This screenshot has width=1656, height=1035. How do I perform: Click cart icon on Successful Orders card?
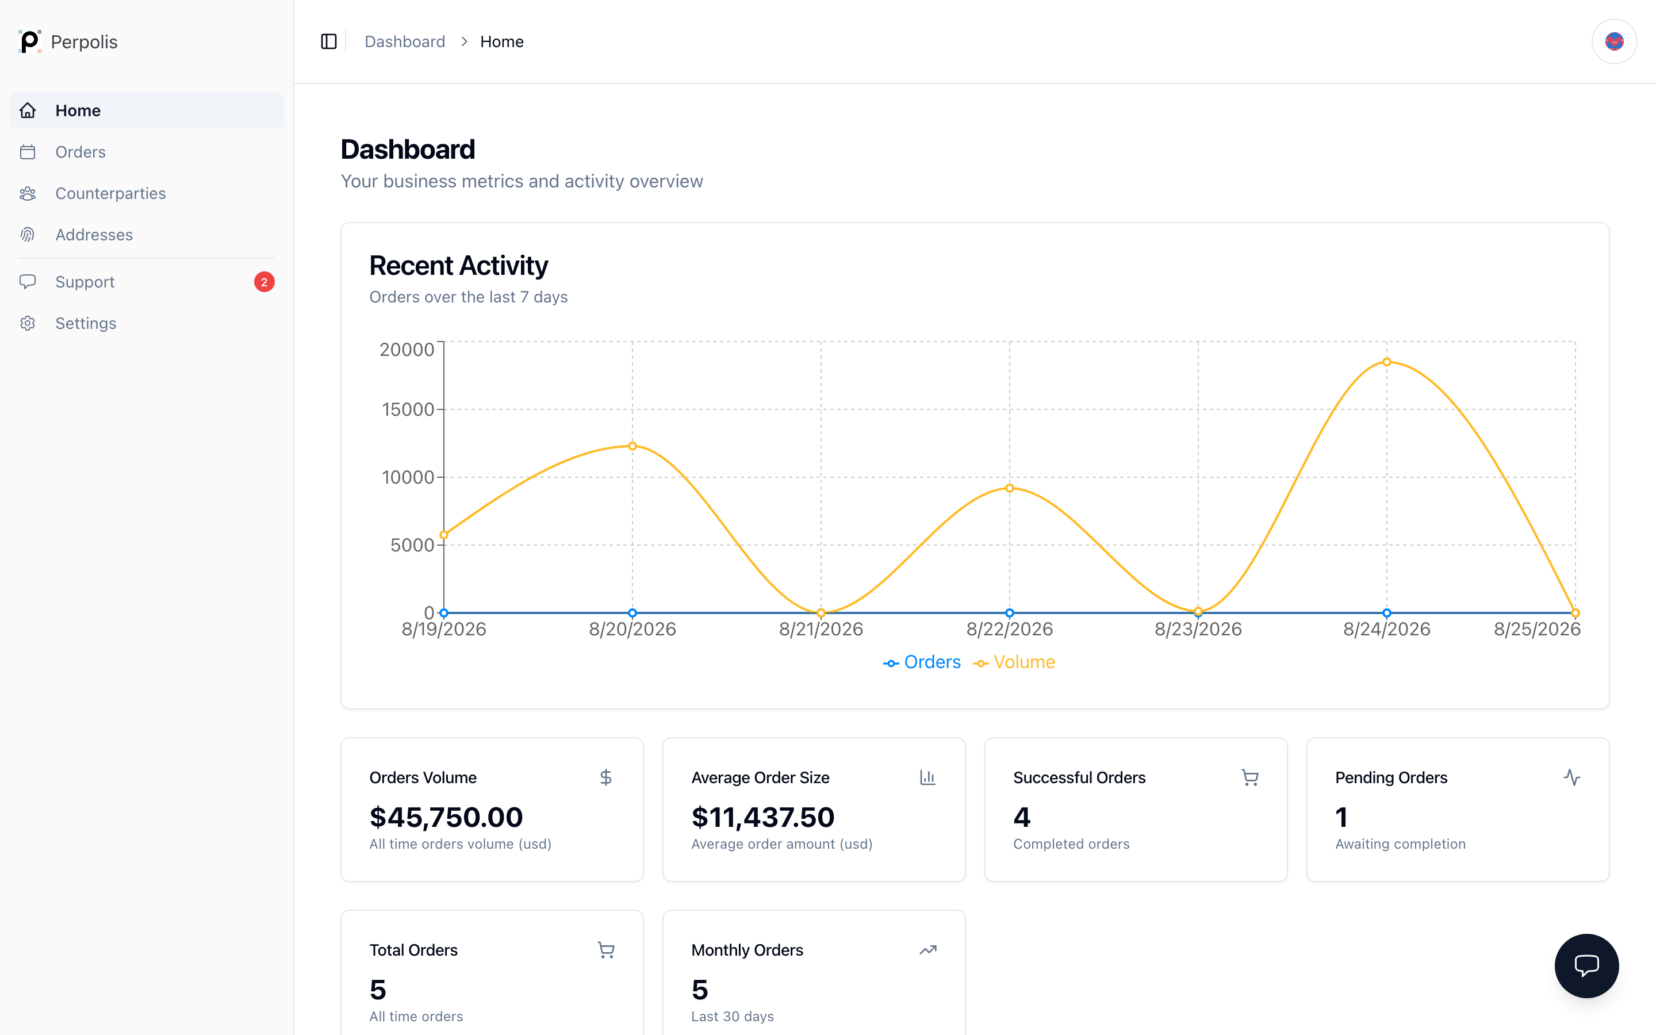[x=1249, y=777]
